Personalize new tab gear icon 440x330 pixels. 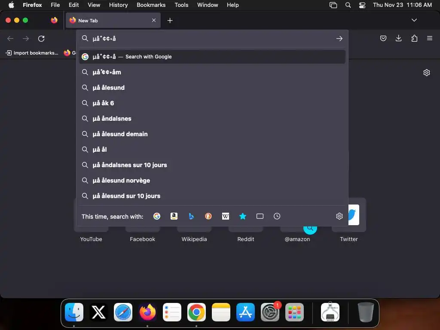tap(427, 73)
